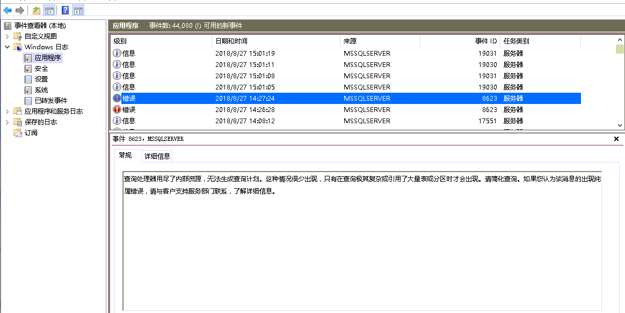Toggle the action pane toolbar icon
The height and width of the screenshot is (313, 625).
click(78, 10)
